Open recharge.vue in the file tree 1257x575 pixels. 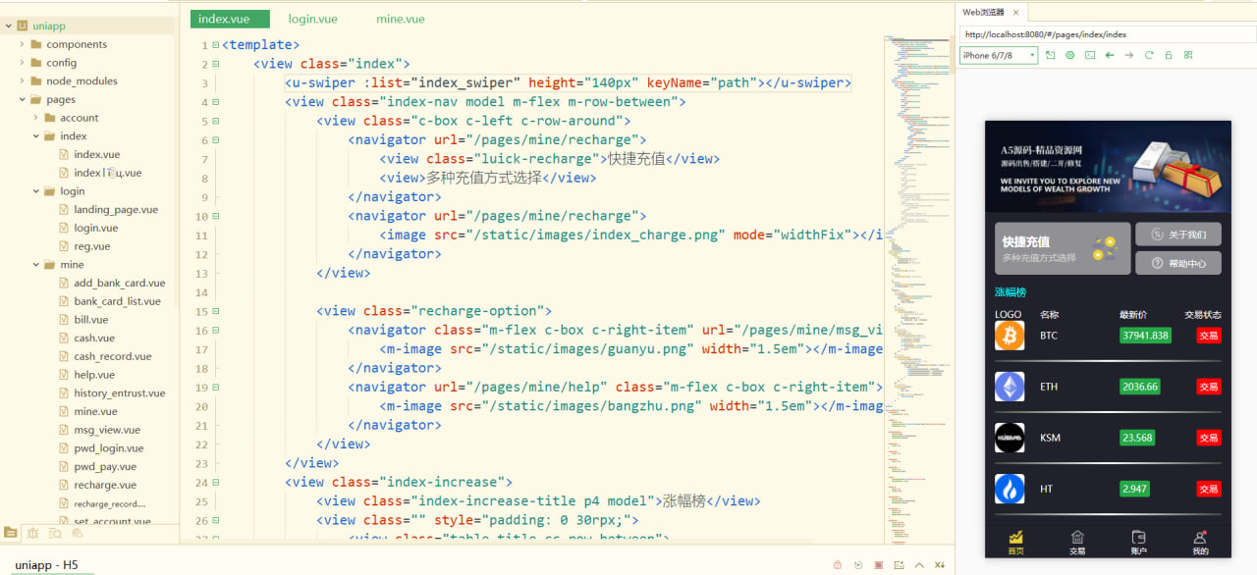104,485
